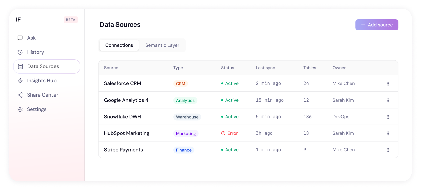Click the '2 min ago' sync time
The height and width of the screenshot is (191, 421).
coord(268,83)
